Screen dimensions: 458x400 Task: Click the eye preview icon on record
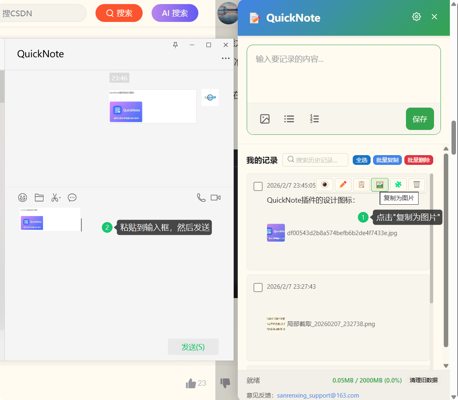[x=325, y=185]
